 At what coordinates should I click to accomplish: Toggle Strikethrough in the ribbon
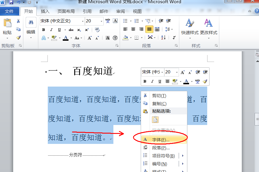[x=71, y=30]
